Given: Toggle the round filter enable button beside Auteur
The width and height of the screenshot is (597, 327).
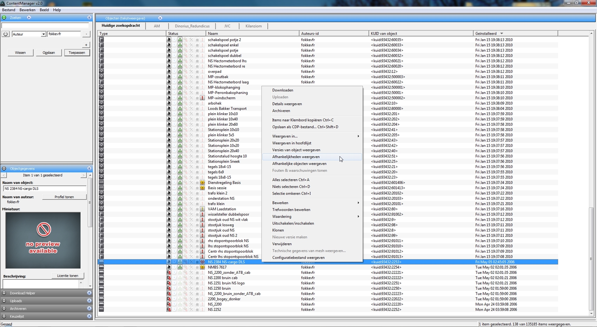Looking at the screenshot, I should pos(6,34).
